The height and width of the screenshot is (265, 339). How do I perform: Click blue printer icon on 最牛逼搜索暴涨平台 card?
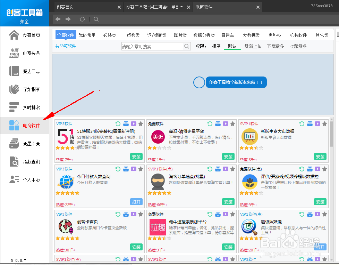(x=218, y=214)
